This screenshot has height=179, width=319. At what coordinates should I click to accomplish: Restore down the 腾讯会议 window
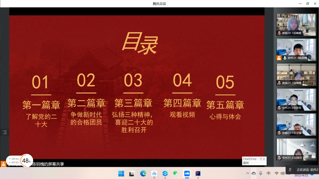pyautogui.click(x=307, y=4)
